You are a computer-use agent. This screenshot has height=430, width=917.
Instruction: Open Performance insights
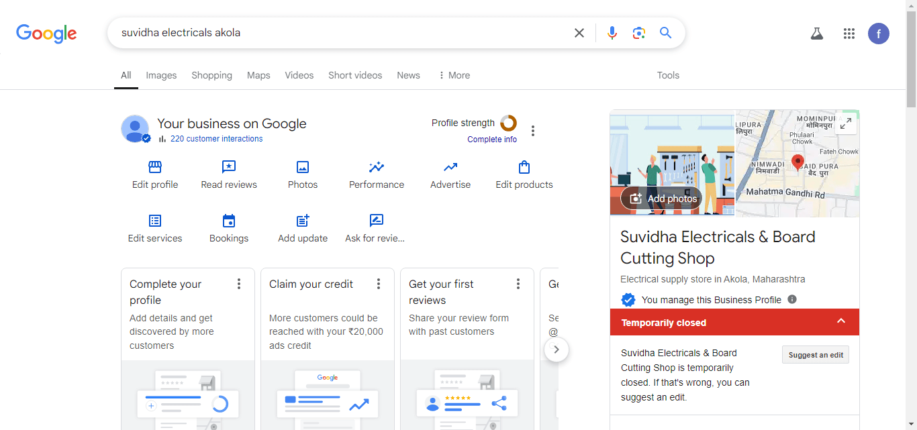(x=377, y=175)
